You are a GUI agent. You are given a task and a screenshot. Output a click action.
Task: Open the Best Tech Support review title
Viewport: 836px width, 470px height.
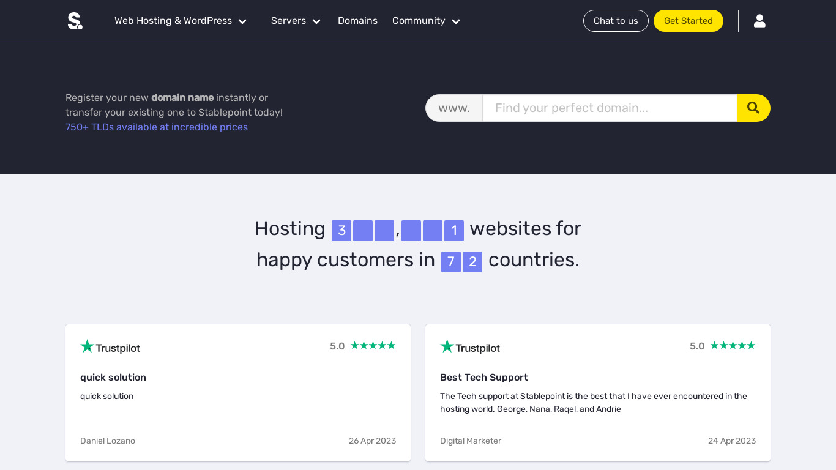click(484, 378)
